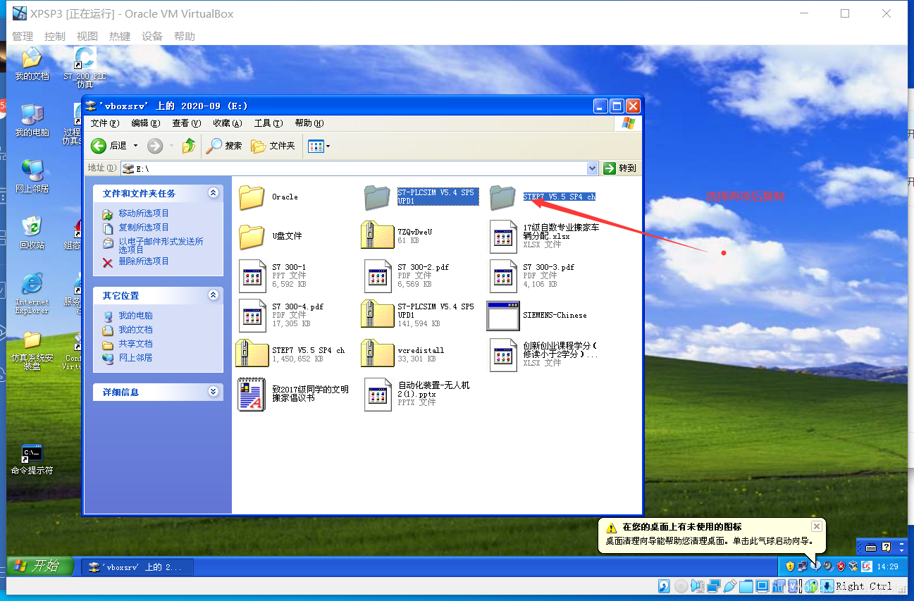Open VirtualBox 视图 menu
The height and width of the screenshot is (601, 914).
point(87,36)
